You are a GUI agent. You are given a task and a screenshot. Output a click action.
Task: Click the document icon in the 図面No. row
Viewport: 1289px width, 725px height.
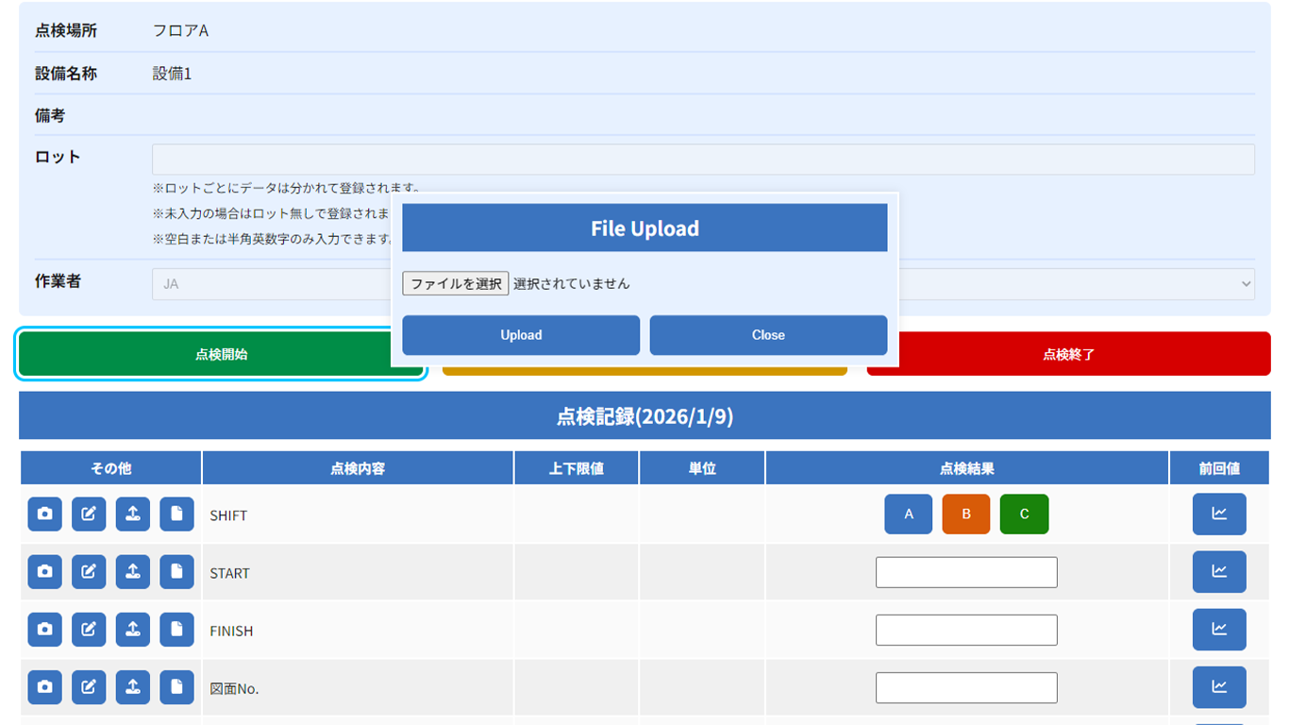coord(176,688)
